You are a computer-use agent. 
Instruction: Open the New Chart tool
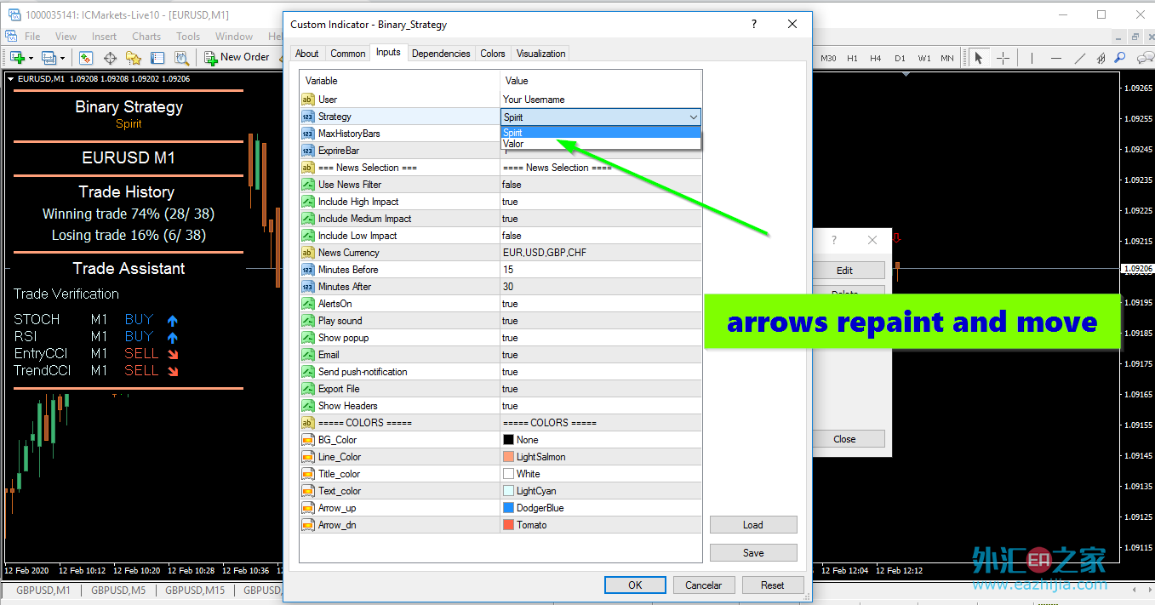[x=17, y=58]
